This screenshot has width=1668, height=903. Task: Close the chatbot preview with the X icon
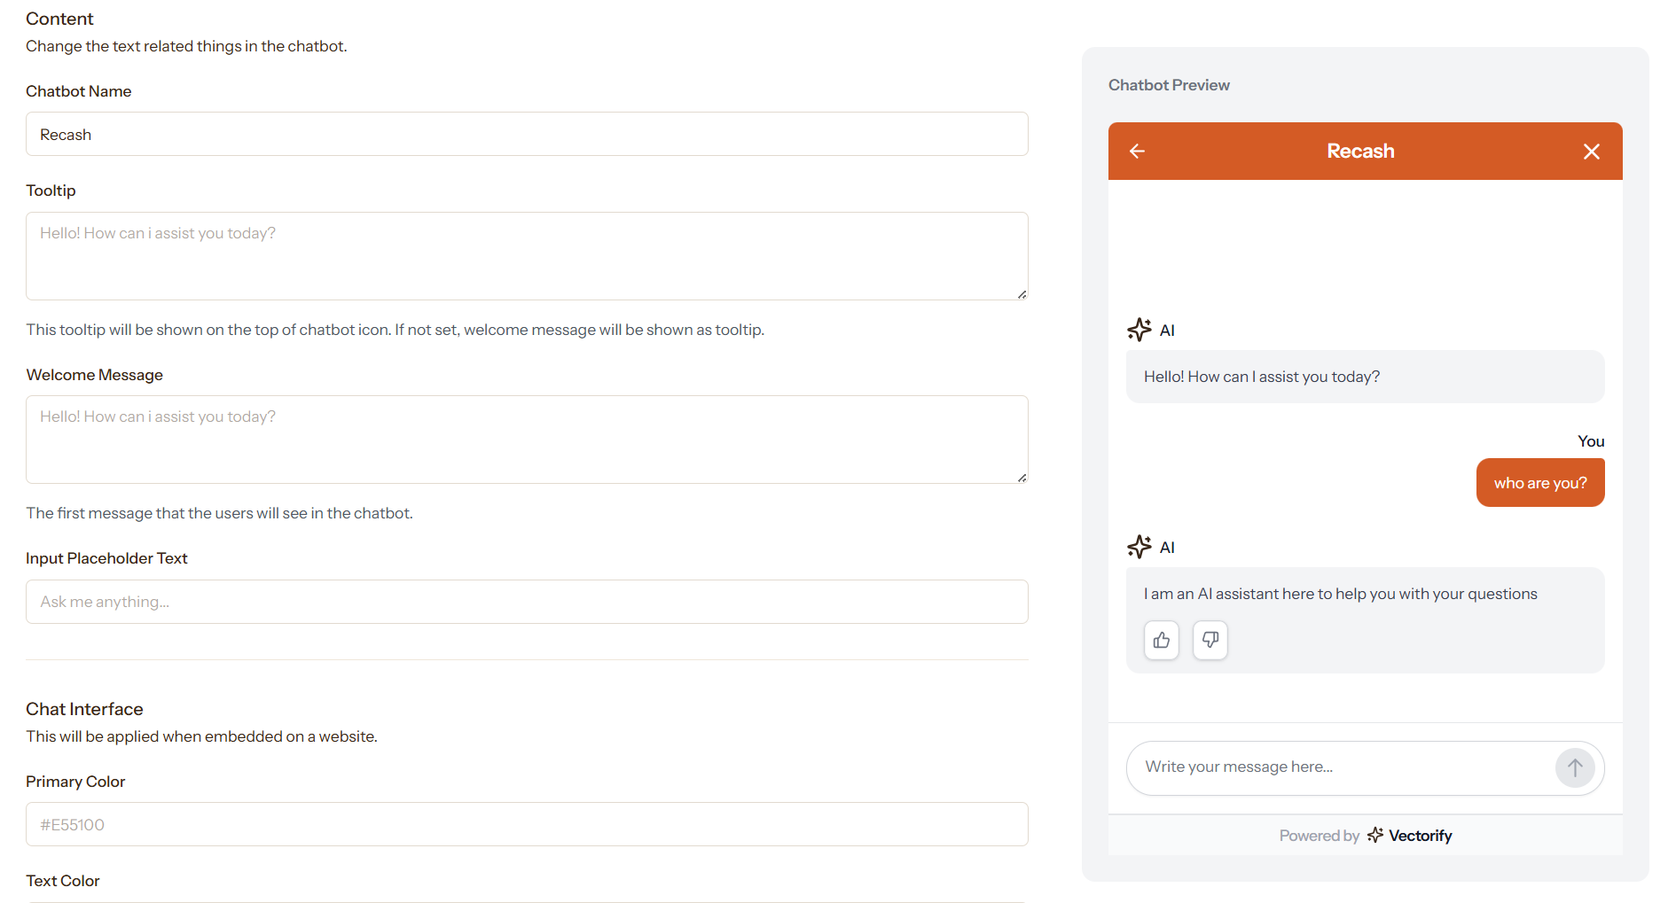point(1592,151)
